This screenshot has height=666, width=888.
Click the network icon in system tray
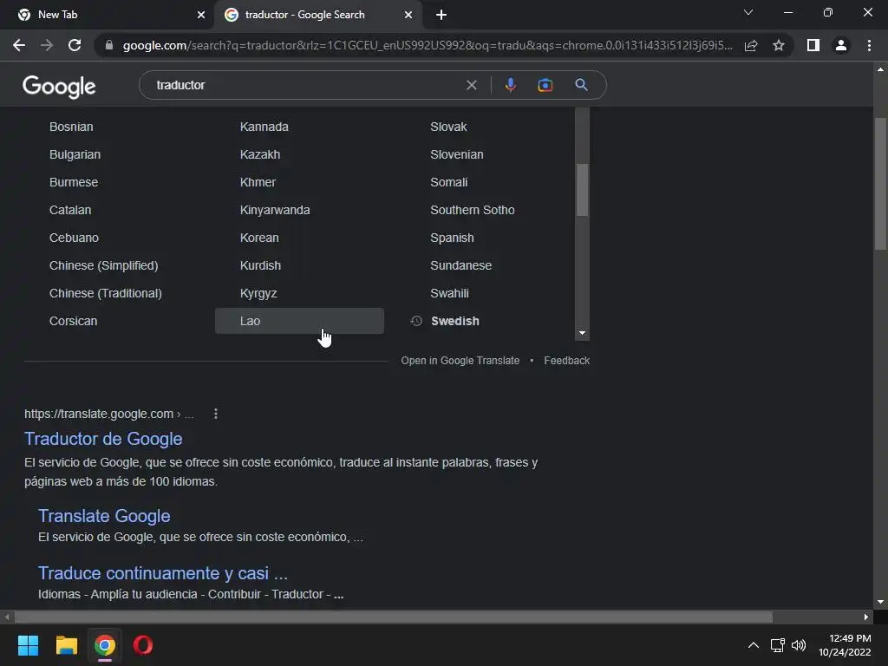click(777, 645)
